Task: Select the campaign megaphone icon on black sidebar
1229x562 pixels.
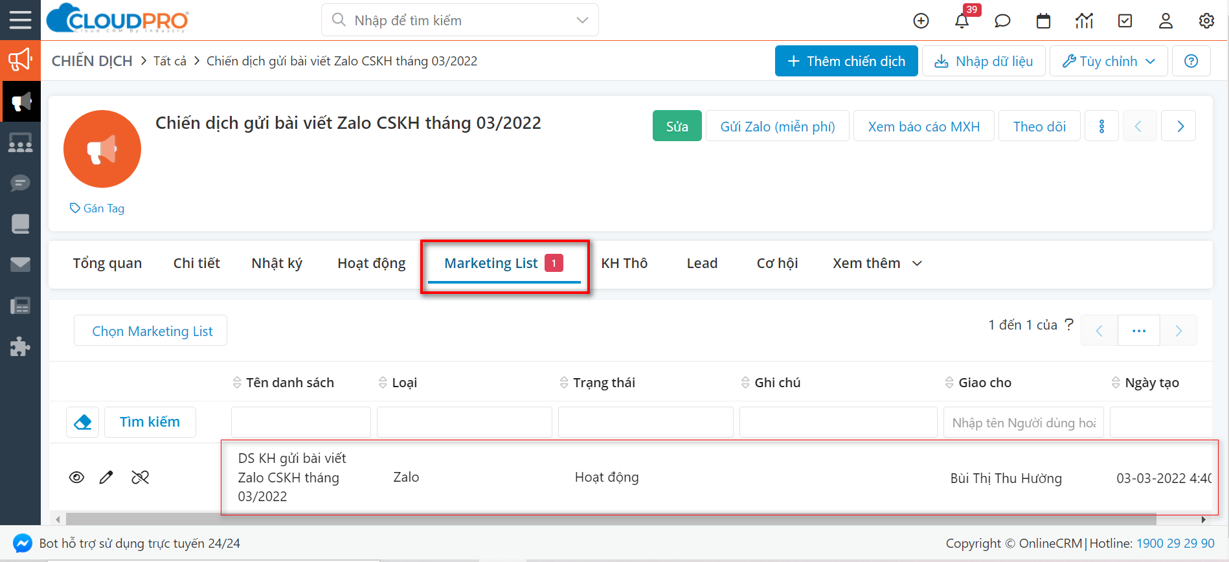Action: point(20,102)
